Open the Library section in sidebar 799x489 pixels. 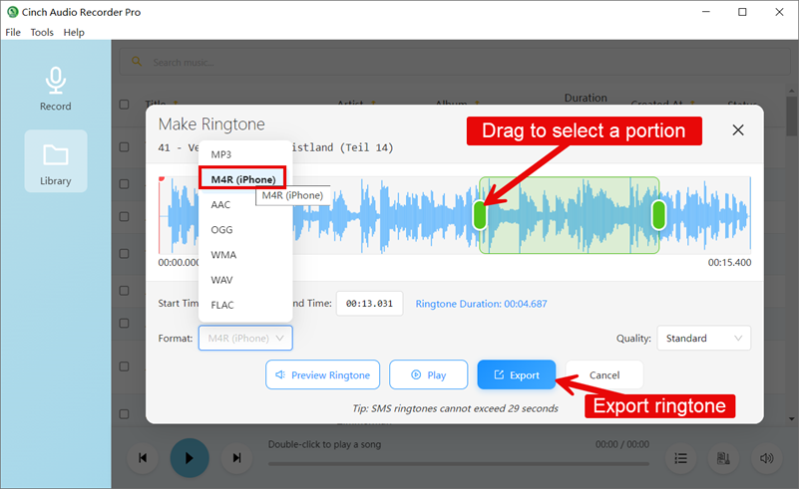(55, 162)
